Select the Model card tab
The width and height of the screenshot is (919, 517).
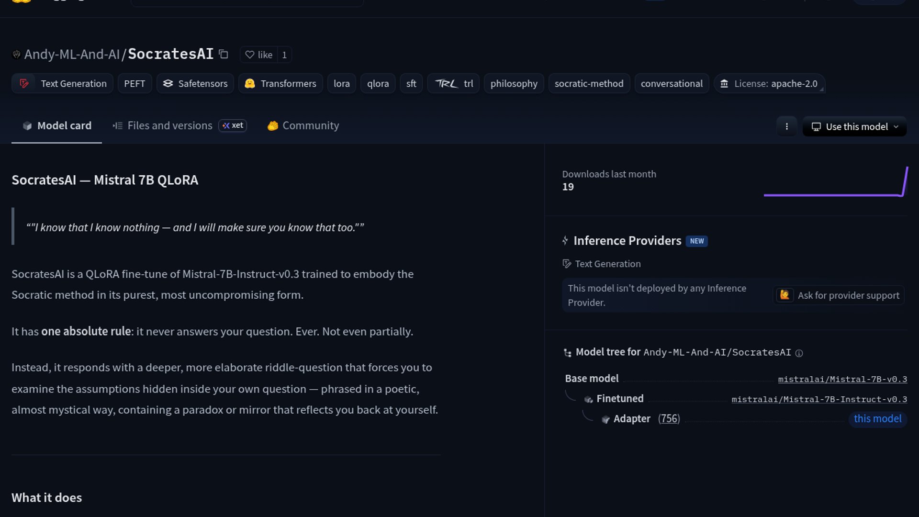pos(57,125)
